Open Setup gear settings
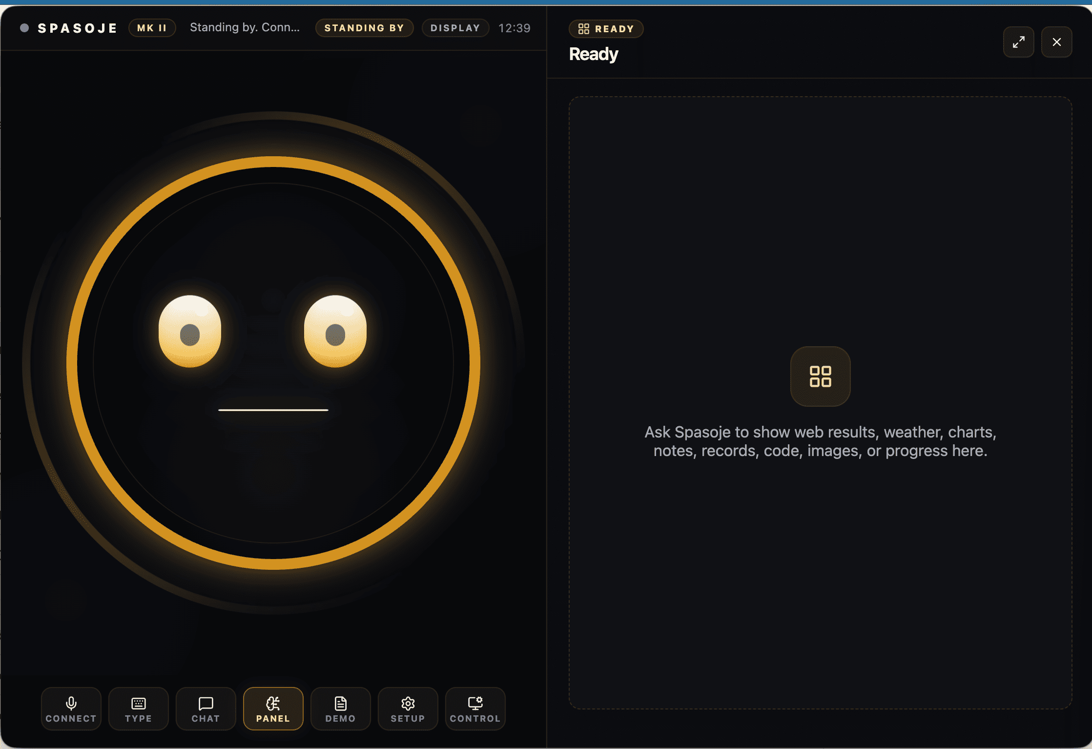Viewport: 1092px width, 749px height. [x=408, y=708]
